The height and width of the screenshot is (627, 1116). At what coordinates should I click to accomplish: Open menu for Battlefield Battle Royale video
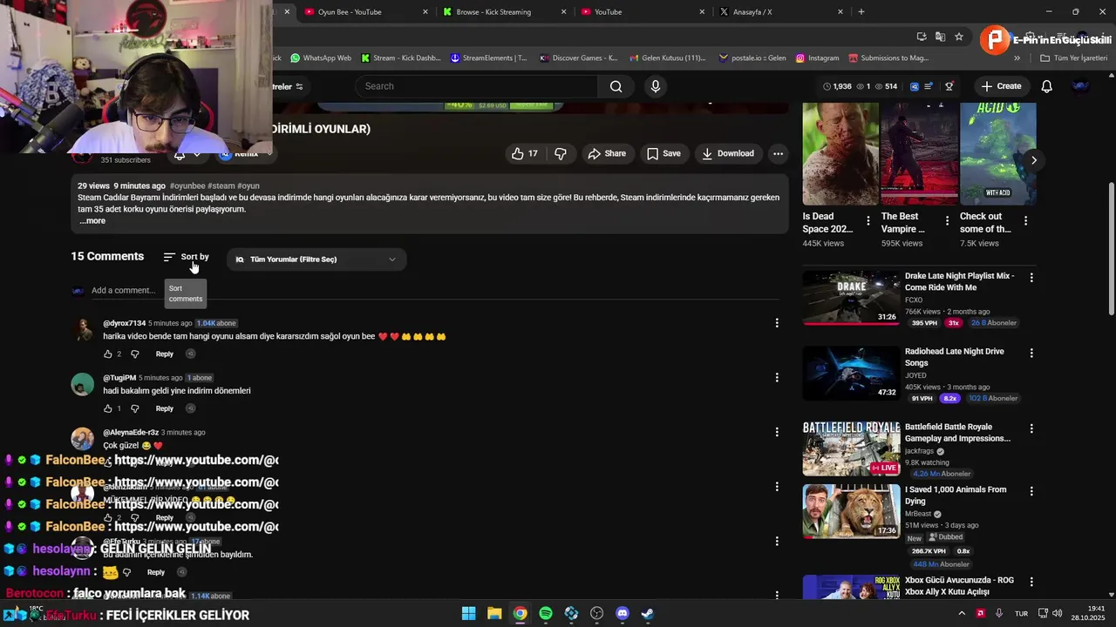click(1031, 428)
